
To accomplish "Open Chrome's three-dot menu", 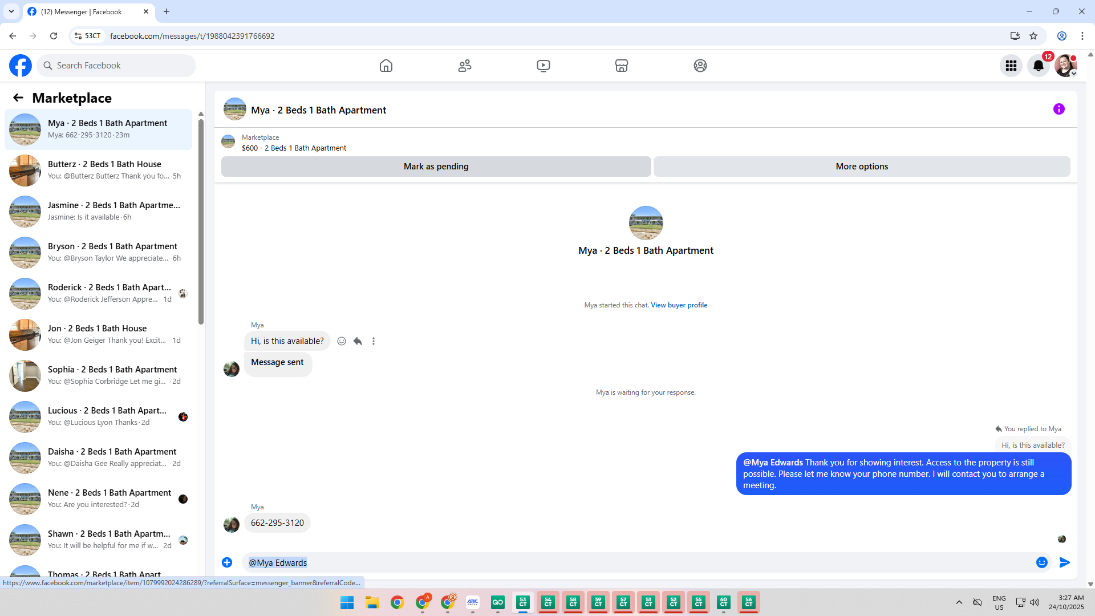I will [1082, 36].
